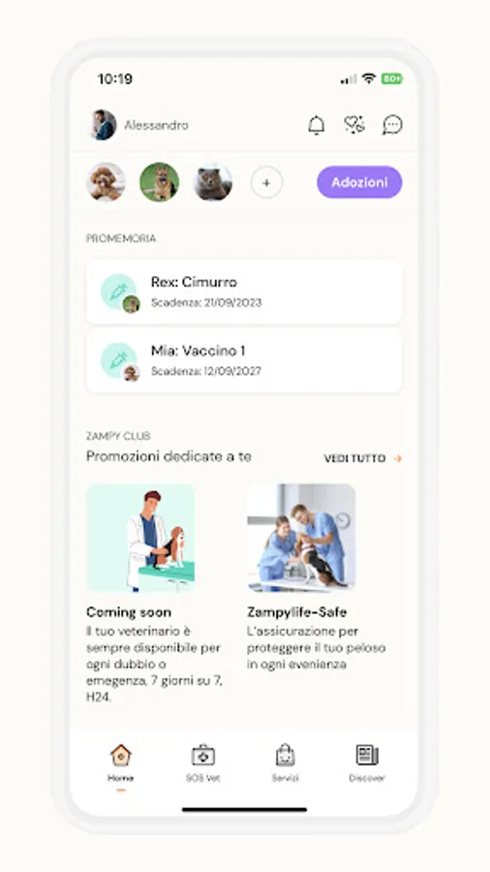
Task: Select the gray cat pet avatar
Action: click(213, 182)
